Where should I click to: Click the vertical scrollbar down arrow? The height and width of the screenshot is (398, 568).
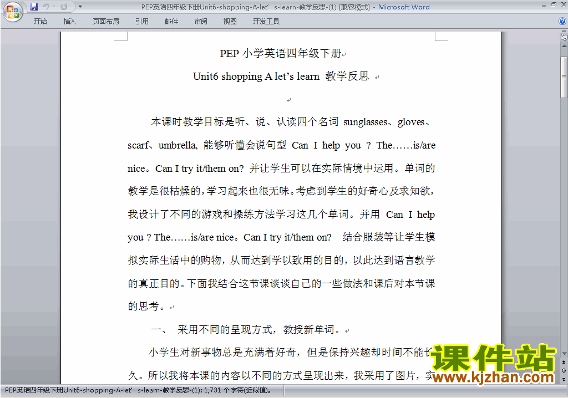click(x=564, y=353)
